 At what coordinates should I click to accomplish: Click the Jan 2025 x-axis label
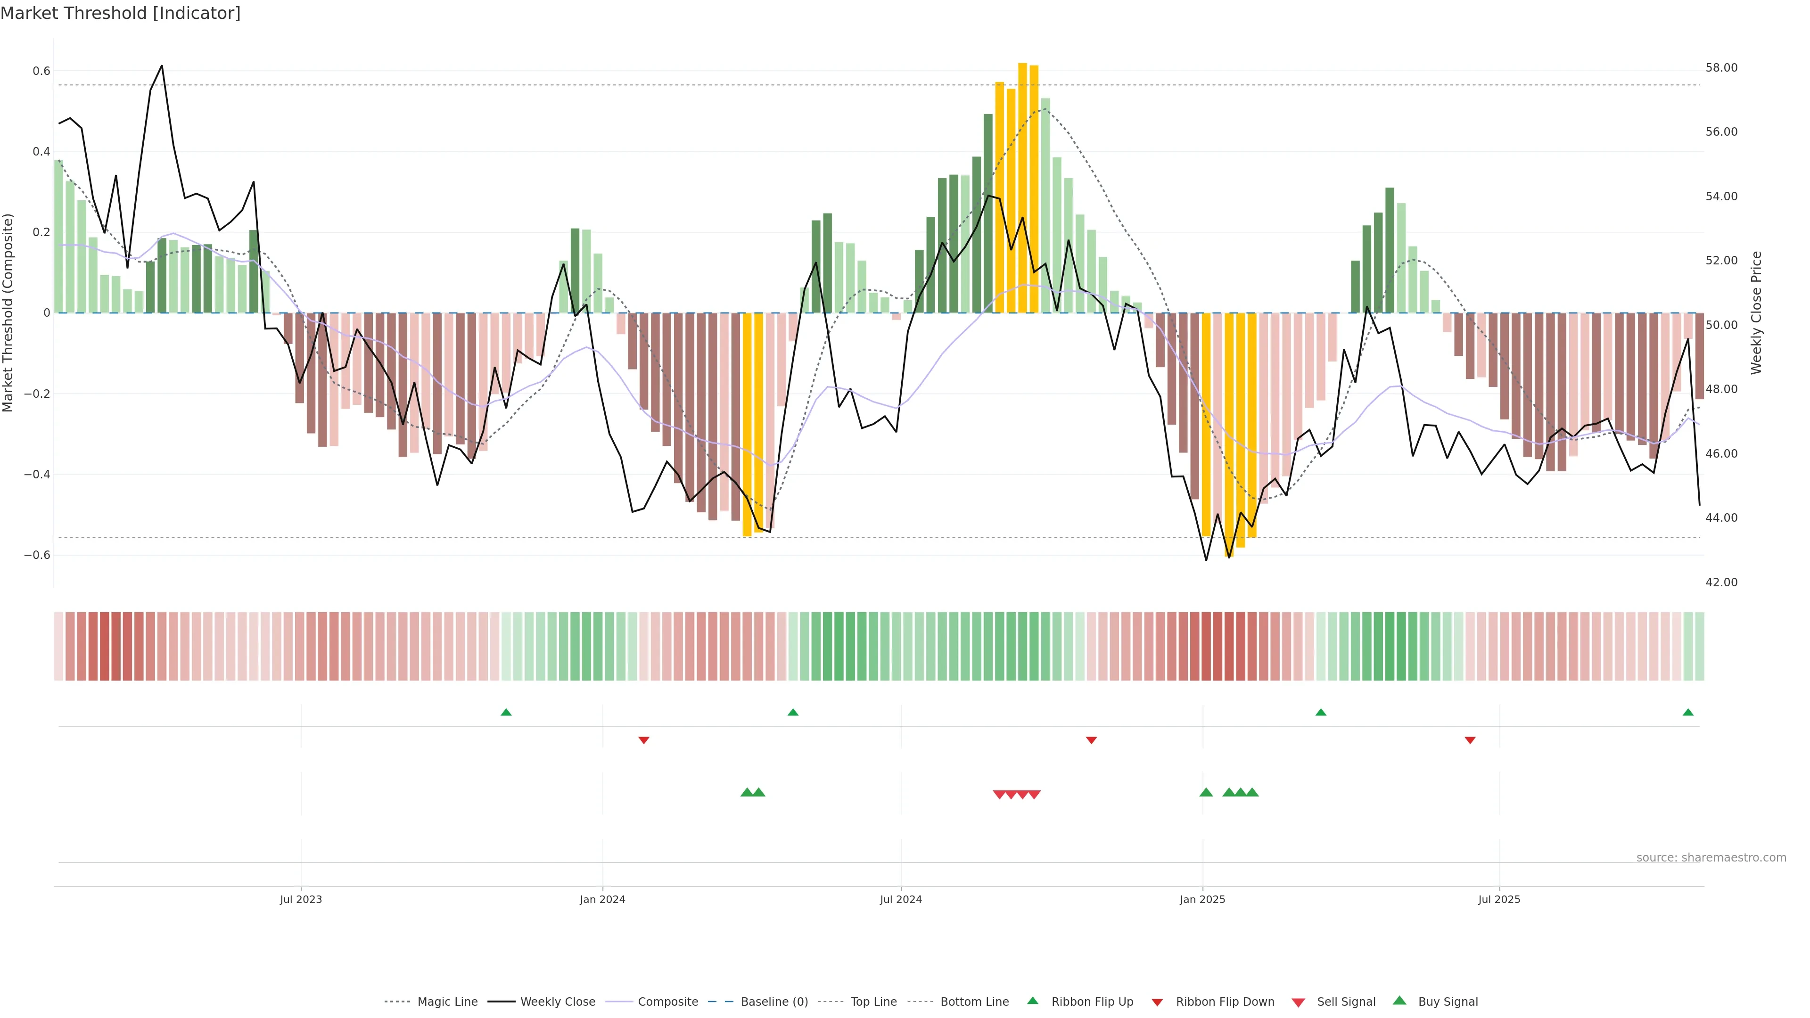1202,899
